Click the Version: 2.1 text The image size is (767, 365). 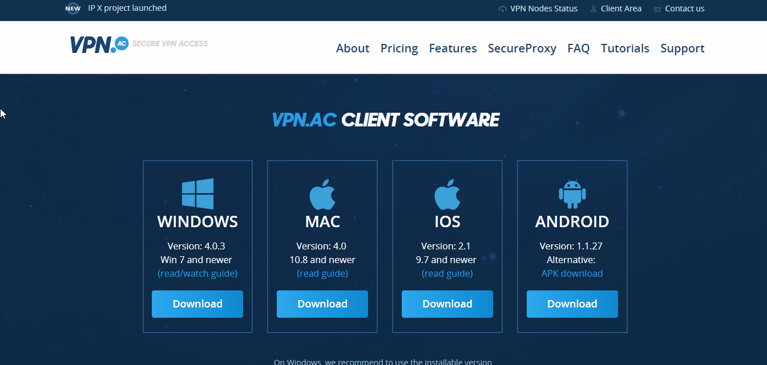click(446, 246)
